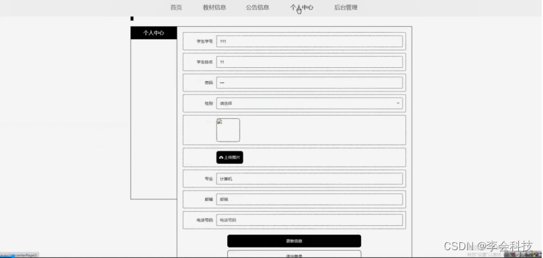This screenshot has height=258, width=543.
Task: Select the black 个人中心 sidebar tab
Action: (154, 33)
